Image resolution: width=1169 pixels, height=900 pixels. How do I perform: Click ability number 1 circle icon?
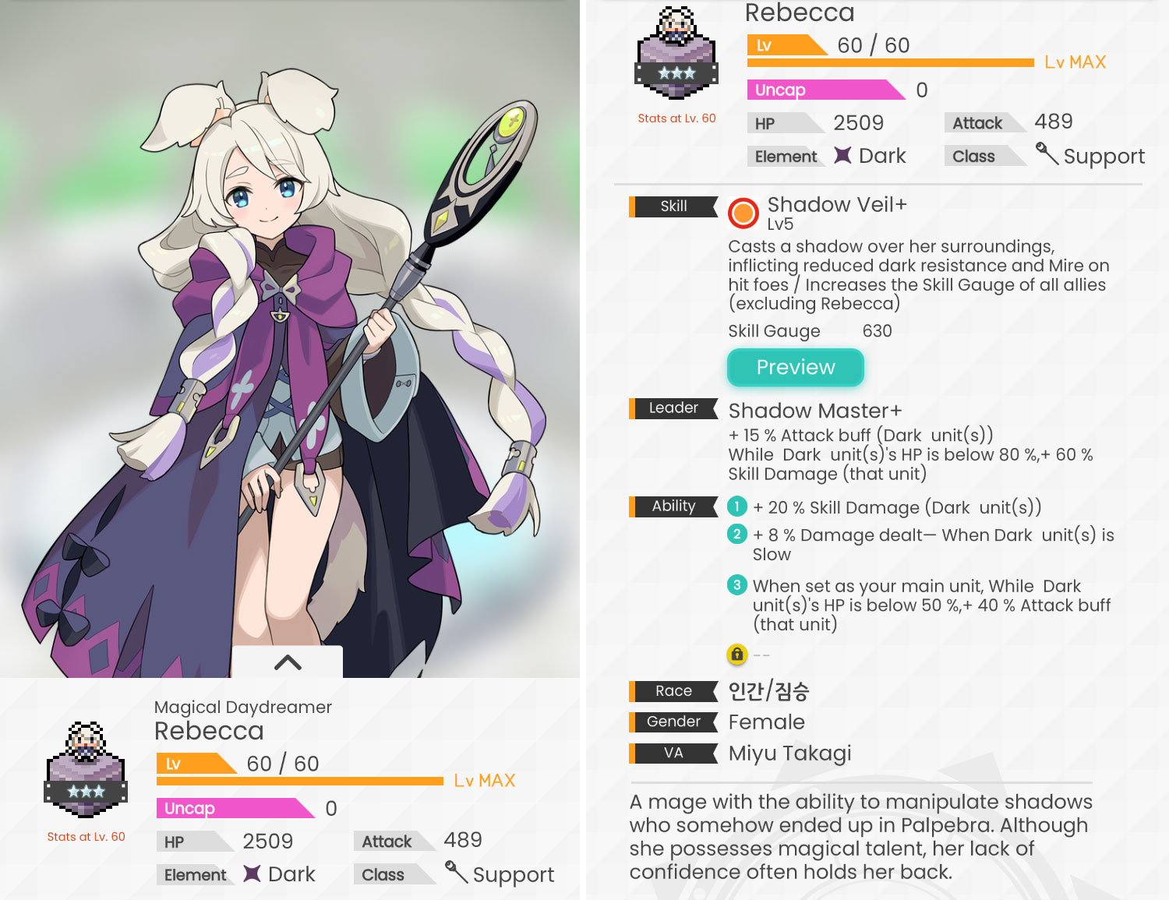point(736,506)
